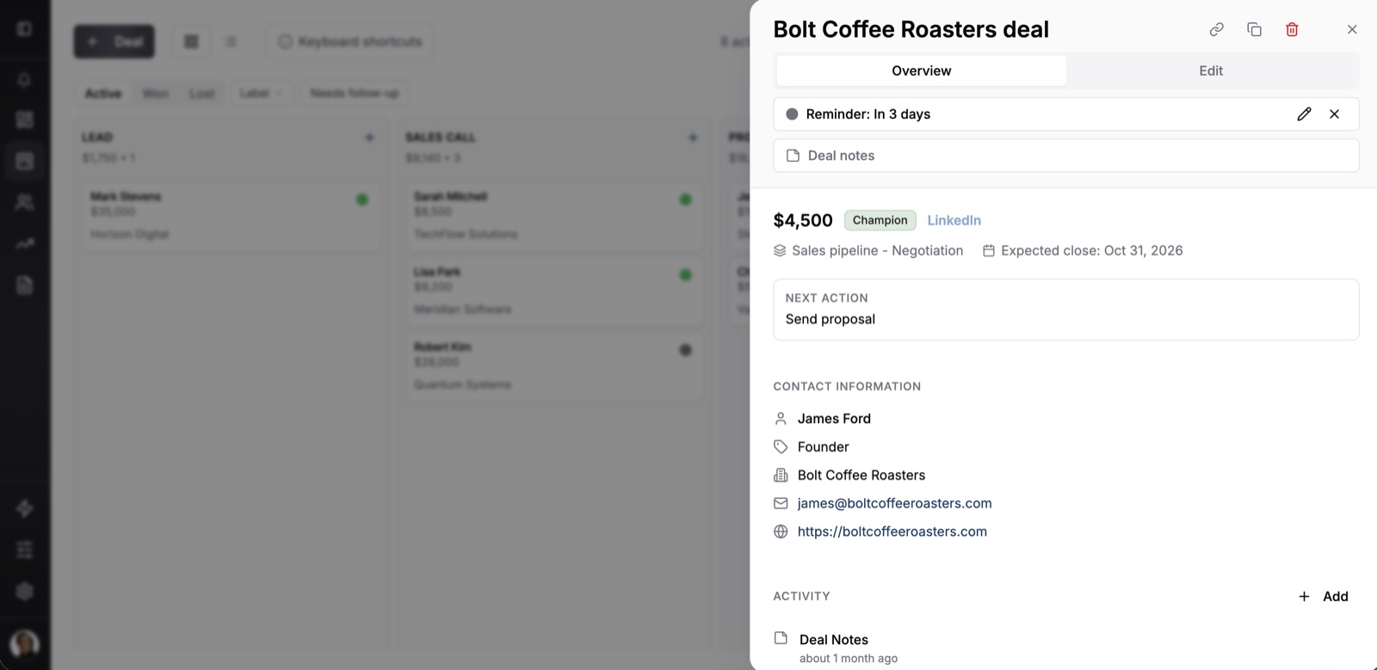The width and height of the screenshot is (1377, 670).
Task: Open the Robert Kim deal card
Action: 554,366
